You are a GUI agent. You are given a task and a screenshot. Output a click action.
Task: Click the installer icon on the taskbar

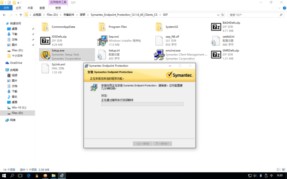(x=62, y=176)
